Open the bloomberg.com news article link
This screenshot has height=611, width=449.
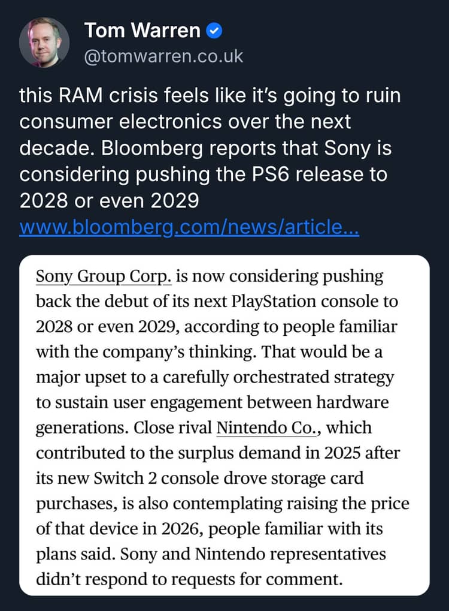tap(189, 228)
